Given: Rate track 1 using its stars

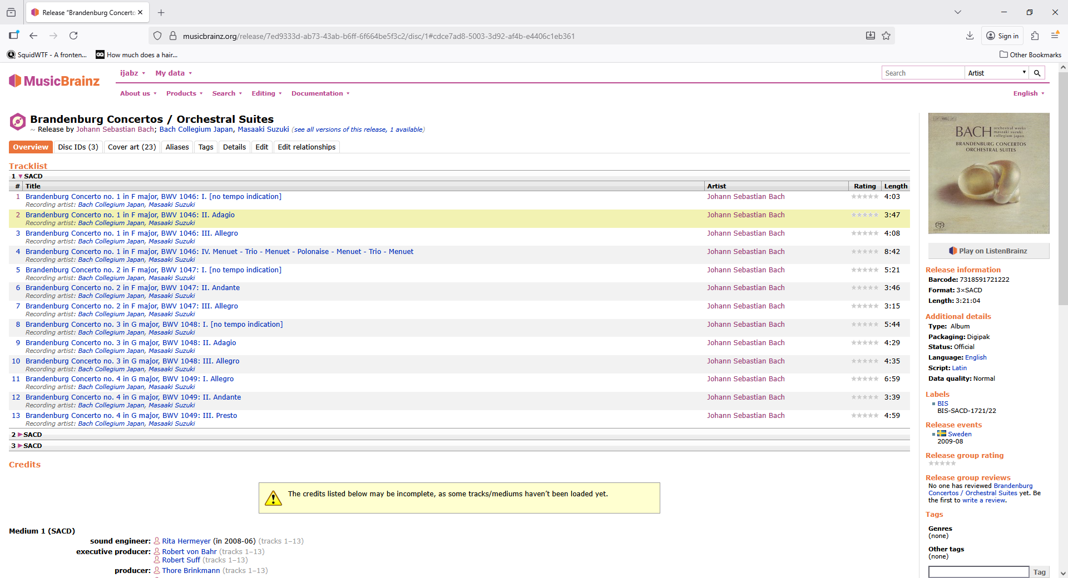Looking at the screenshot, I should coord(864,197).
